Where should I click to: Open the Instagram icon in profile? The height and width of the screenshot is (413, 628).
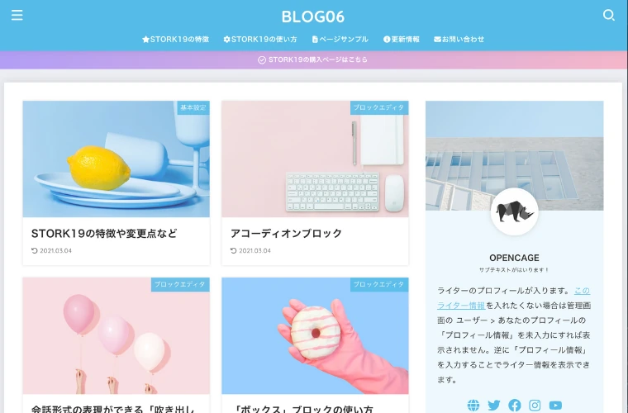[535, 406]
